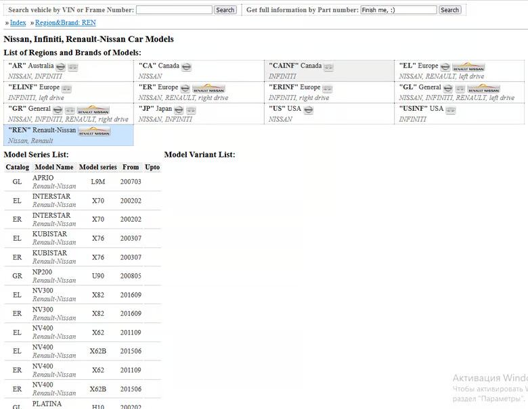This screenshot has height=409, width=528.
Task: Open the Index breadcrumb link
Action: tap(18, 23)
